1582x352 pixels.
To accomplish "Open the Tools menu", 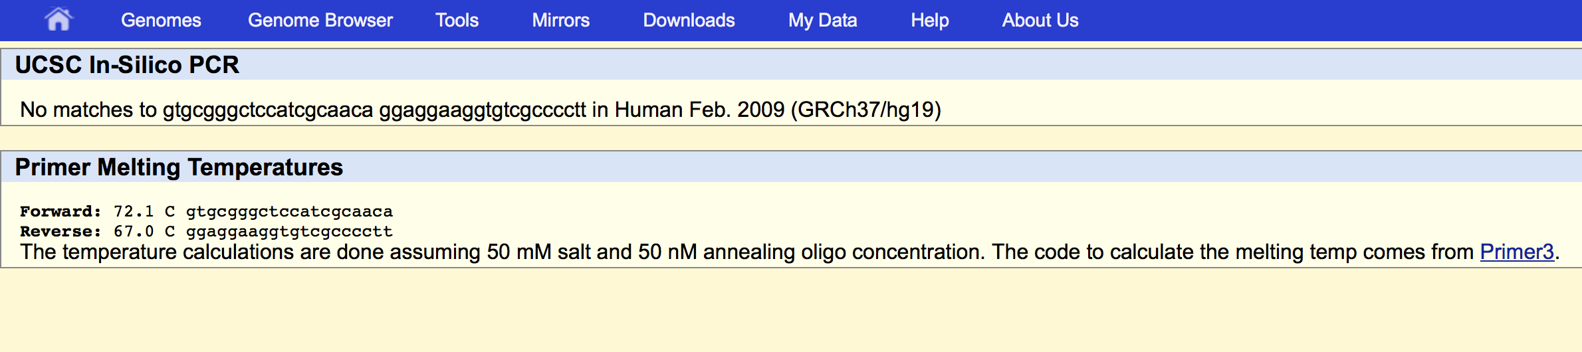I will coord(457,21).
